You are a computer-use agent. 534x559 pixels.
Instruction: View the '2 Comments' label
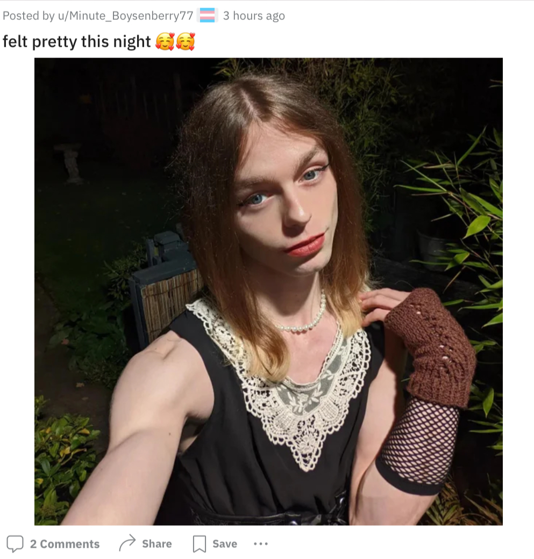coord(65,544)
